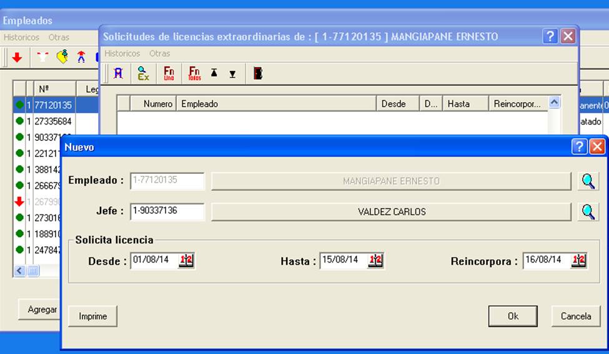This screenshot has height=354, width=609.
Task: Open the Otras menu in Empleados window
Action: [59, 37]
